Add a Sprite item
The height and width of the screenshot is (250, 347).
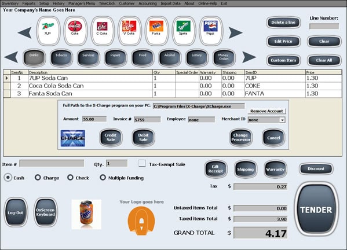184,31
